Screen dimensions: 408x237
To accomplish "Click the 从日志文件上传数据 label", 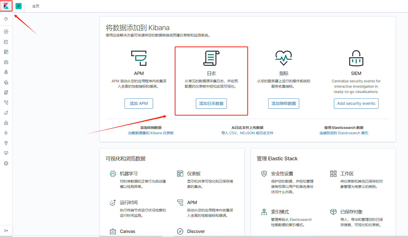I will point(247,128).
